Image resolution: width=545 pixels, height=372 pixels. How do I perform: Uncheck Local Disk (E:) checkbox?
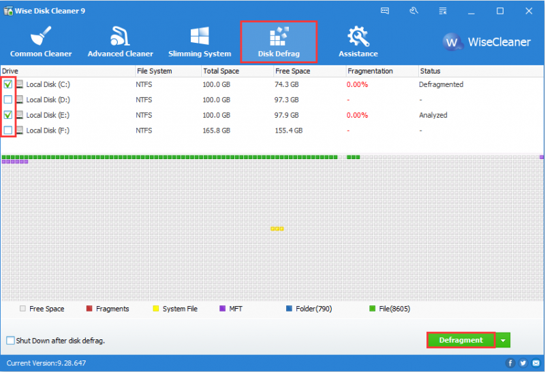click(8, 115)
